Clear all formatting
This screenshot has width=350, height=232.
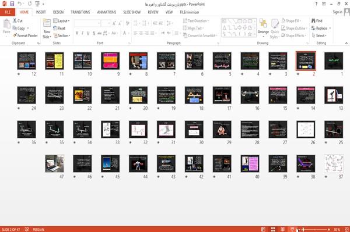pos(127,23)
